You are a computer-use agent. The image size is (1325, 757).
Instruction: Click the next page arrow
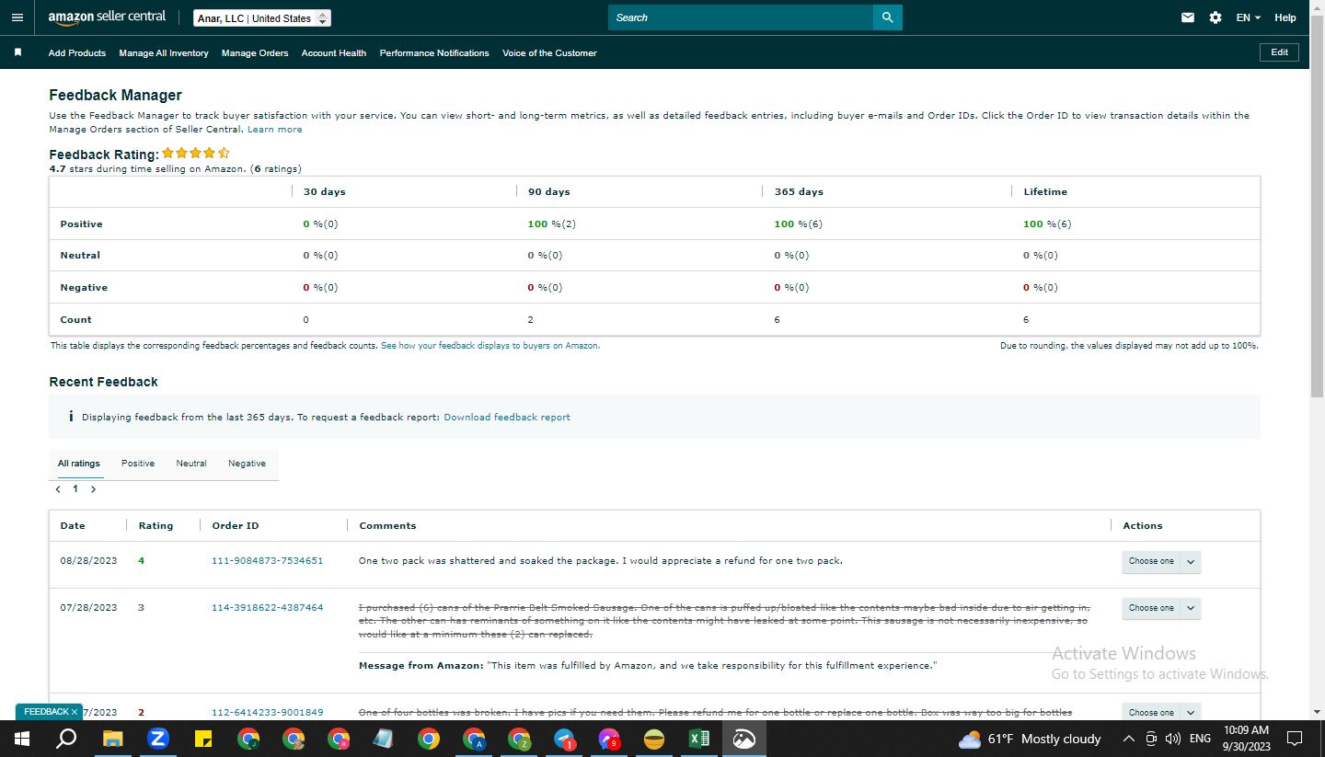[93, 489]
